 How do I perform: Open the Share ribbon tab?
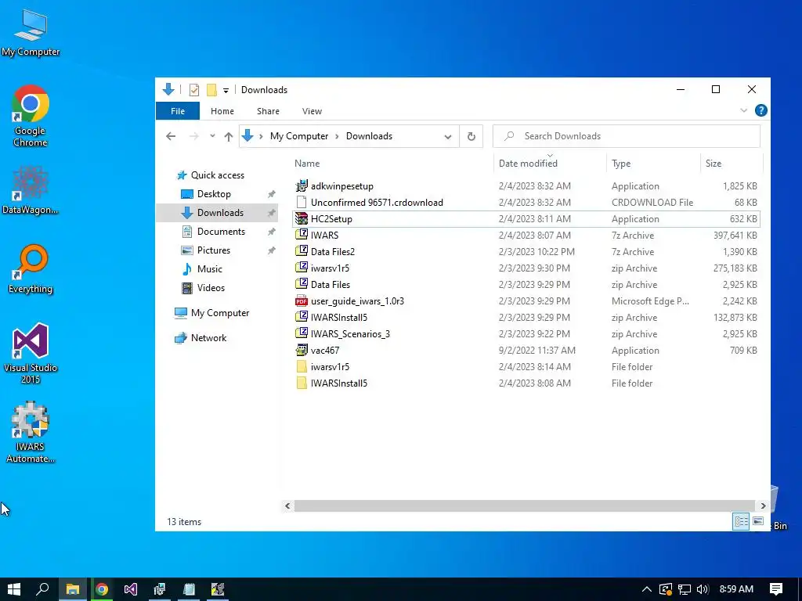268,111
